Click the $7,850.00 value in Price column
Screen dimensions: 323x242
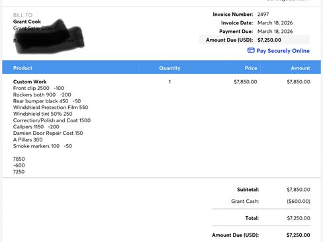(x=246, y=82)
